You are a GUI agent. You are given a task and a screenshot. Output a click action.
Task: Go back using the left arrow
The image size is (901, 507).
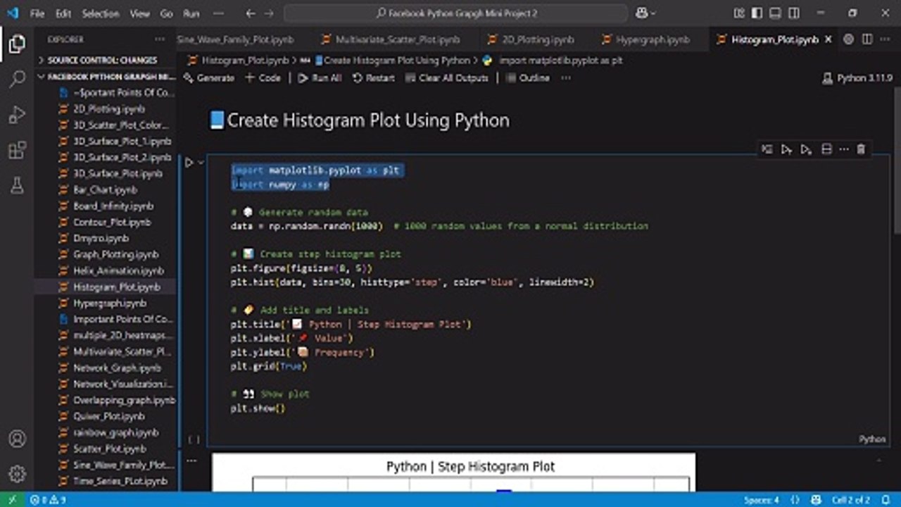coord(251,13)
